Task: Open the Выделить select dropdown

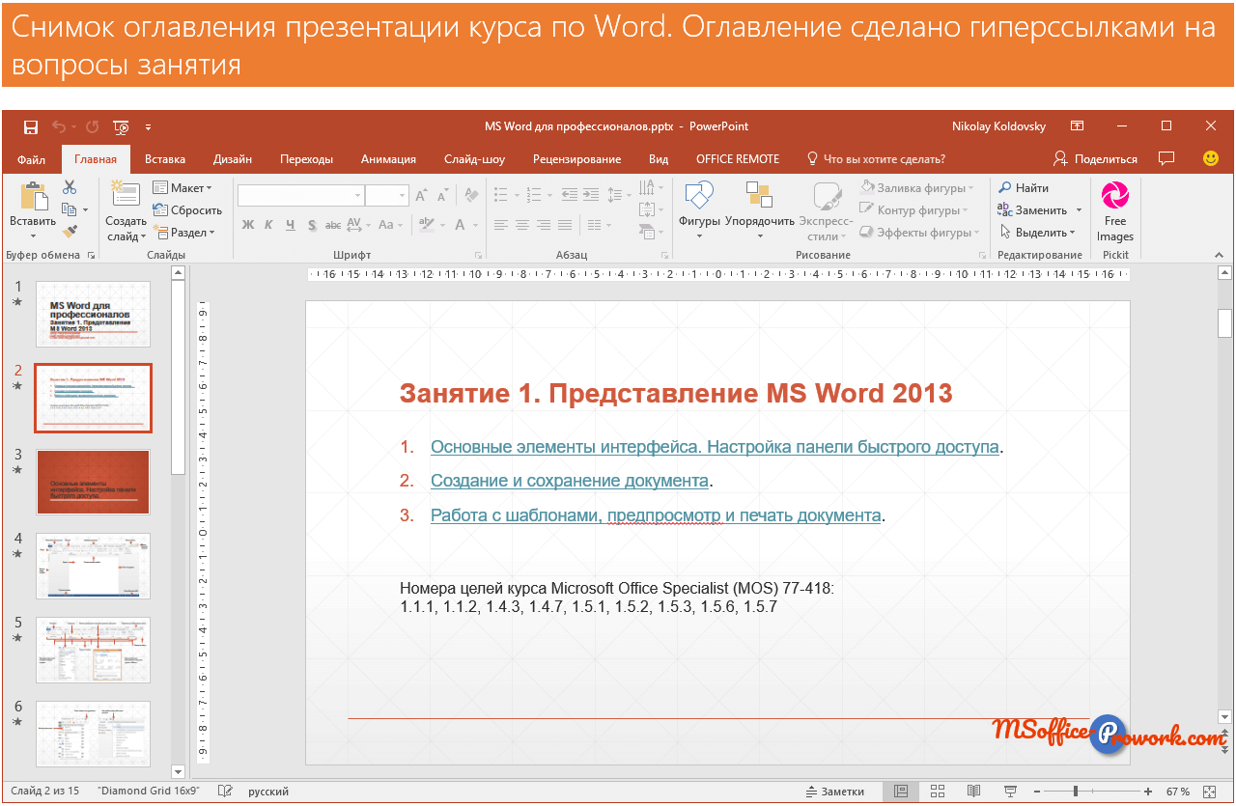Action: [x=1037, y=232]
